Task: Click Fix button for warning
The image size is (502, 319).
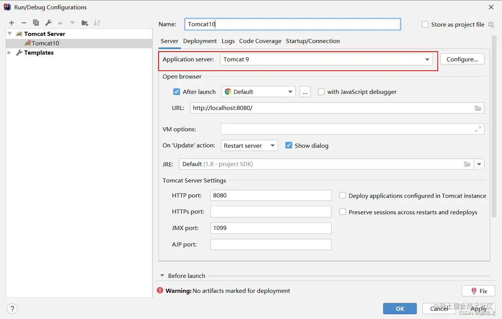Action: coord(478,291)
